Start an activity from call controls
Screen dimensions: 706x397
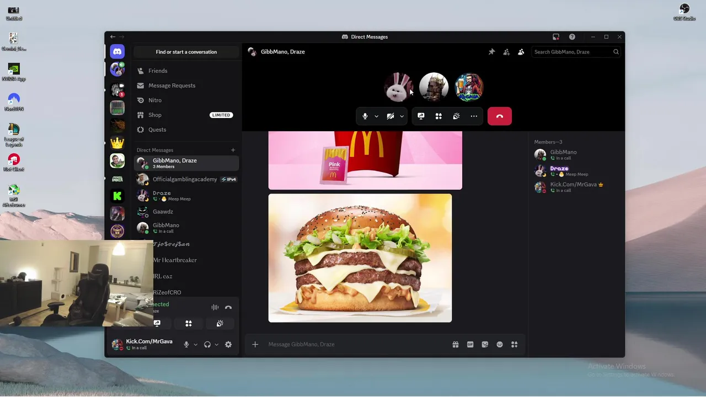438,116
